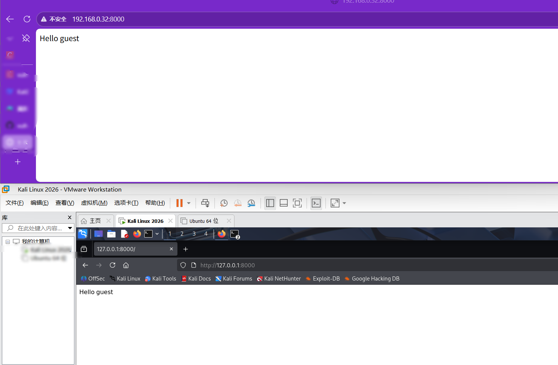Open the Kali whisker application menu
This screenshot has width=558, height=365.
click(x=83, y=234)
